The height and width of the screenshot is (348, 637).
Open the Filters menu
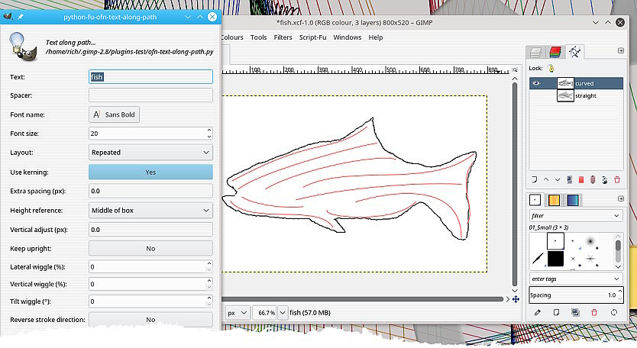click(x=283, y=37)
